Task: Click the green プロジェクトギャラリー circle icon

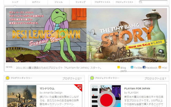Action: pos(92,78)
